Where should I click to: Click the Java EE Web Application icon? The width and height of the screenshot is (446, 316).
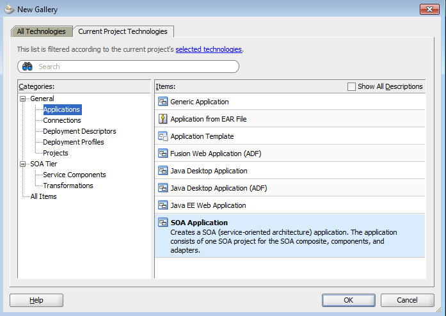click(163, 205)
